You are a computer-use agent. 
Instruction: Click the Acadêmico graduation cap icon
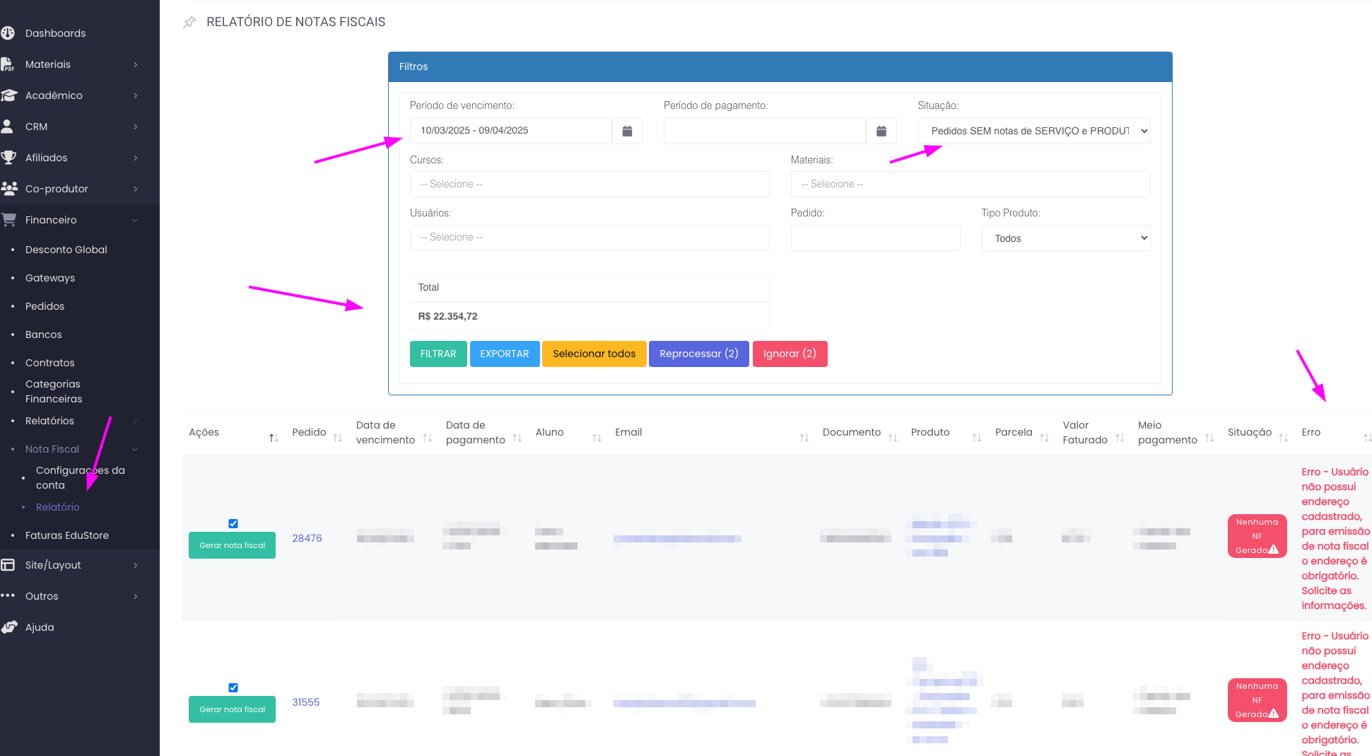(x=8, y=95)
